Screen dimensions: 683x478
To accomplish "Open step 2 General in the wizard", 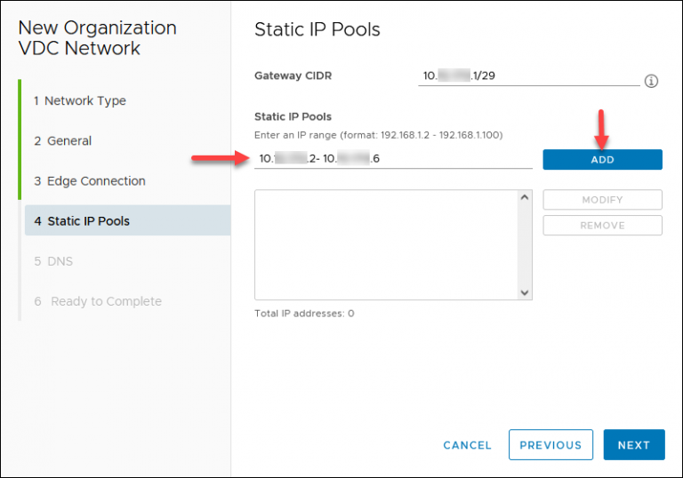I will pos(68,141).
